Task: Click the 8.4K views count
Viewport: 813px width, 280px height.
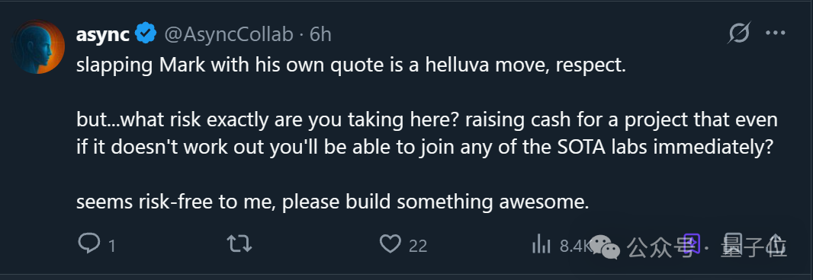Action: [575, 246]
